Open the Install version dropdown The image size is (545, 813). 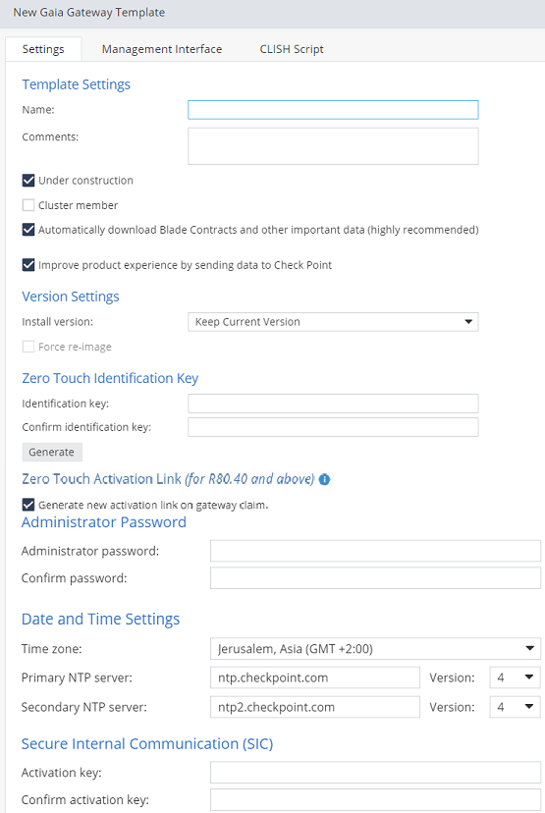[x=333, y=322]
